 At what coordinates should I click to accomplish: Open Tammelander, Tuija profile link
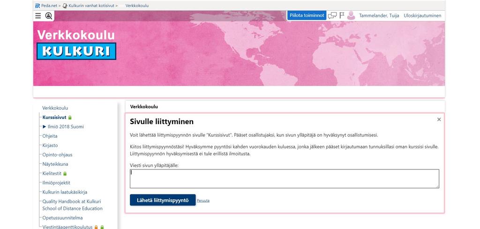click(x=379, y=15)
